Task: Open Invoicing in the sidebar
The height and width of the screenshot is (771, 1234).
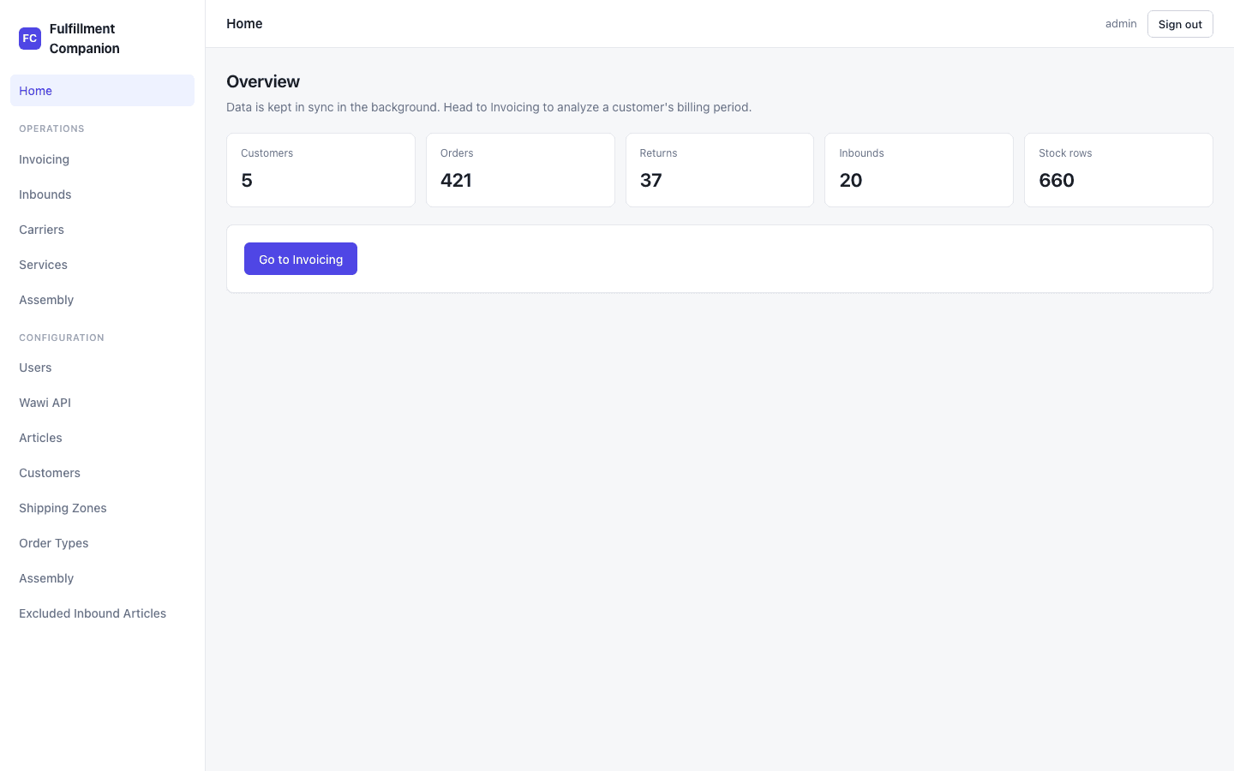Action: [102, 159]
